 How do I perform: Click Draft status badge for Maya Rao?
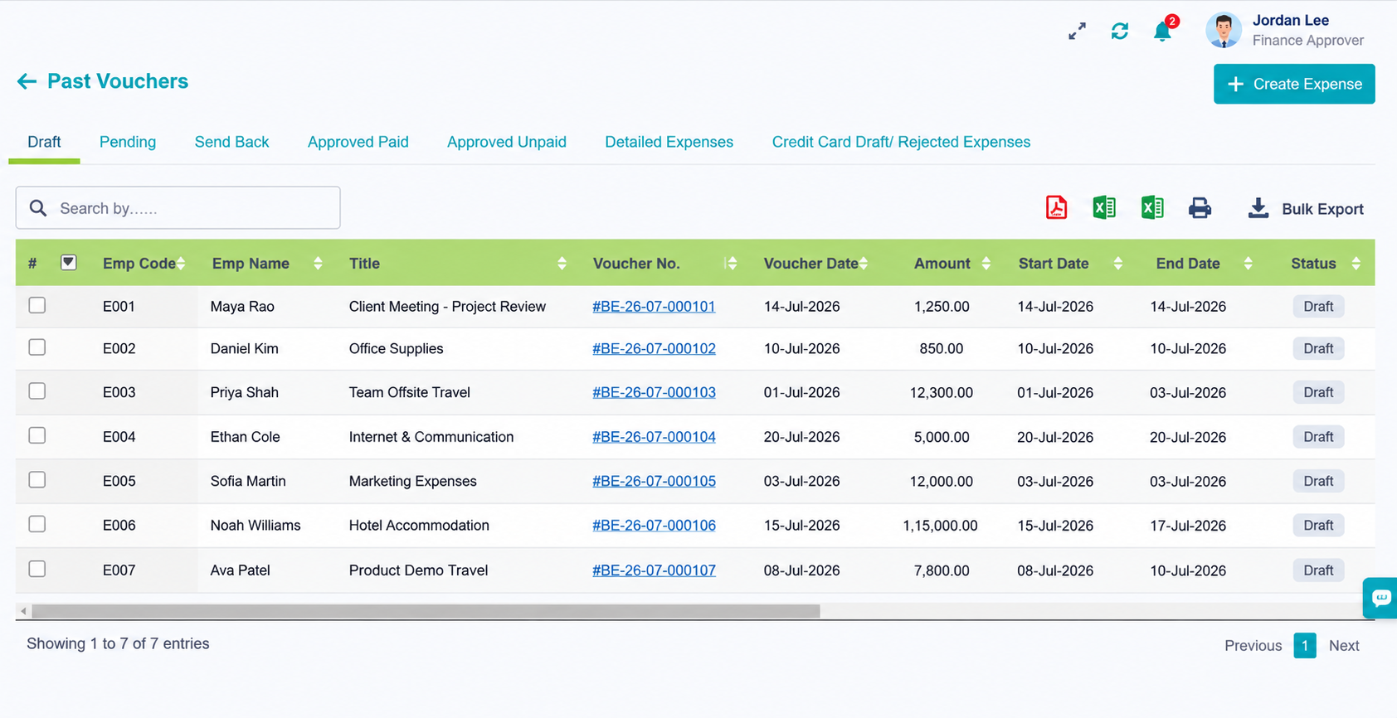(1318, 306)
